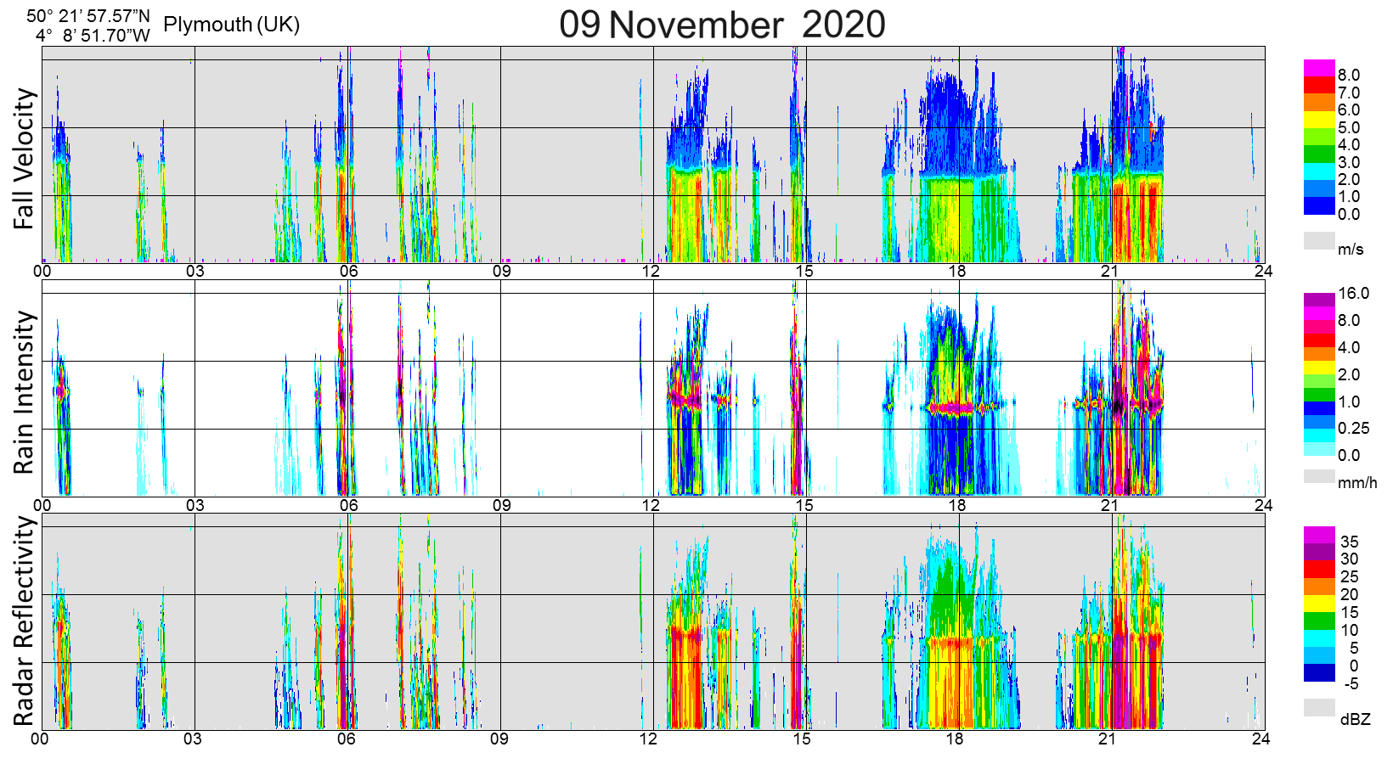
Task: Select the grey m/s swatch in the Fall Velocity legend
Action: (x=1319, y=241)
